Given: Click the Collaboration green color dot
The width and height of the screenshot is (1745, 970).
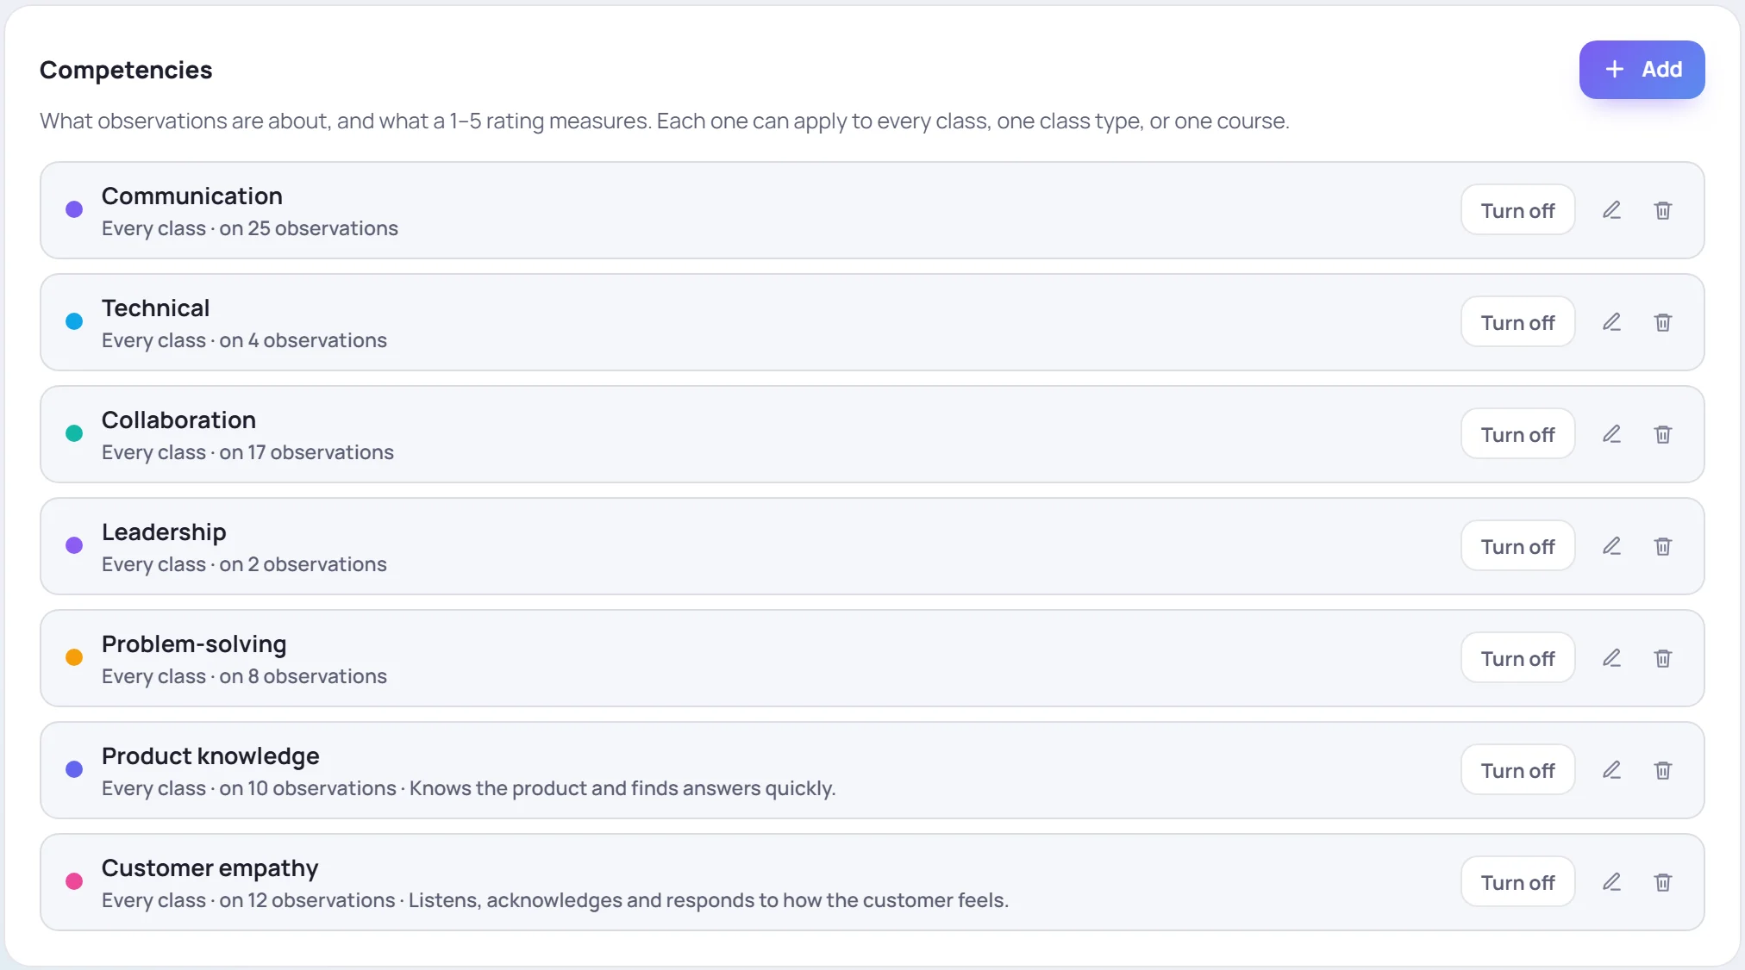Looking at the screenshot, I should pos(74,433).
